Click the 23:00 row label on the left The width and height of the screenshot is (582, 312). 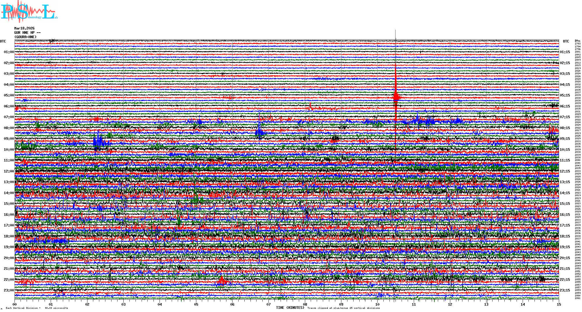(x=9, y=290)
